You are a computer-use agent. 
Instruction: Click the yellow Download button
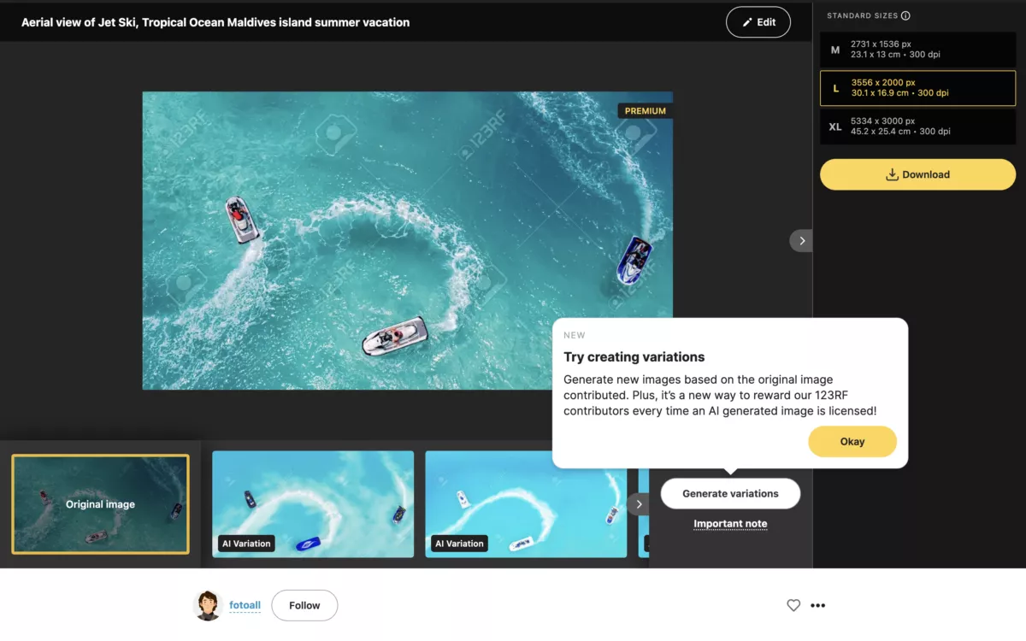point(917,174)
